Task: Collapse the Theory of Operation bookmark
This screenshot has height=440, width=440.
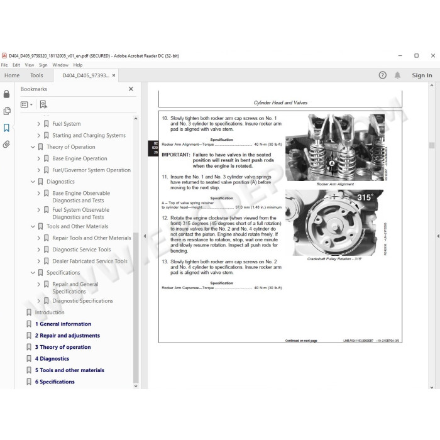Action: point(33,146)
